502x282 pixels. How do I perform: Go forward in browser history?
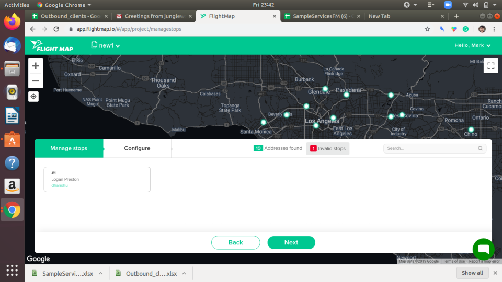(x=44, y=29)
